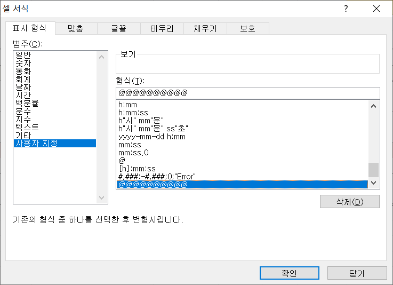Screen dimensions: 393x285
Task: Choose the single @ format
Action: pos(243,161)
